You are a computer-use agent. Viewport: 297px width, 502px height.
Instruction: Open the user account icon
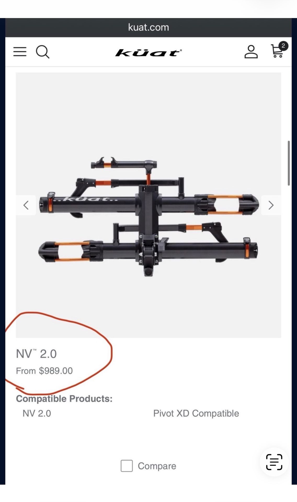point(251,52)
